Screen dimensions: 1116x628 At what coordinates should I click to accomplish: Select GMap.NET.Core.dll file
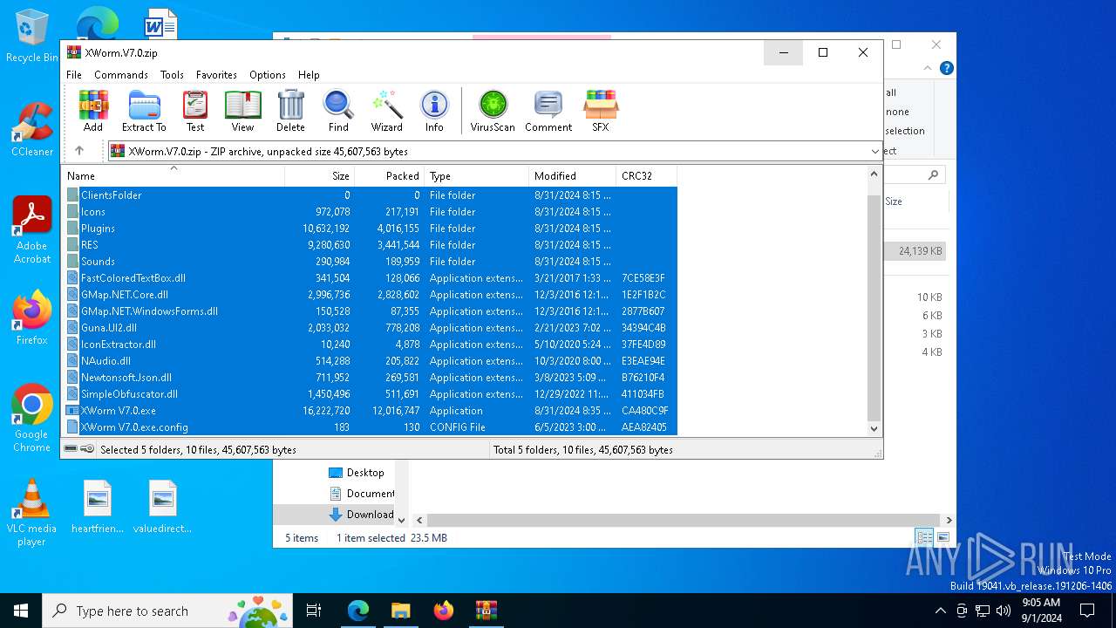(x=371, y=295)
